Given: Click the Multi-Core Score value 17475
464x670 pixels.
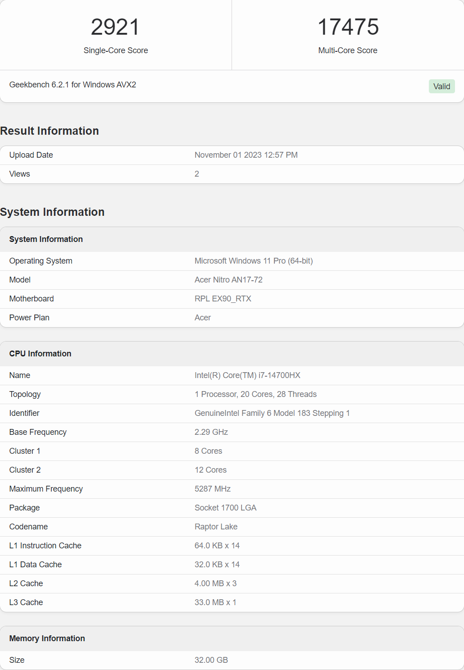Looking at the screenshot, I should [348, 27].
